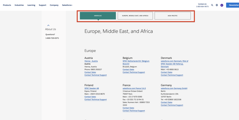
Task: Click Contact Sales under France
Action: (128, 108)
